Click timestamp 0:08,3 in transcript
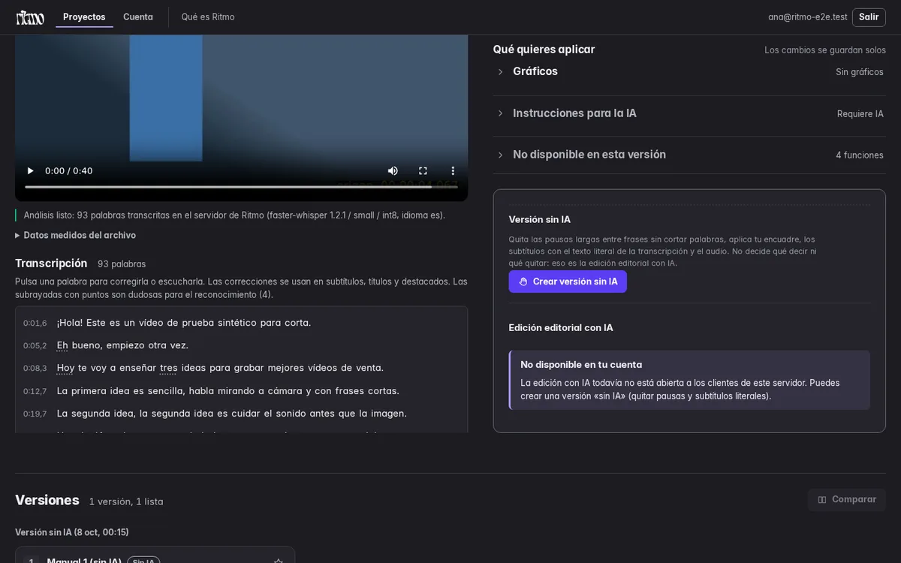 (x=35, y=369)
